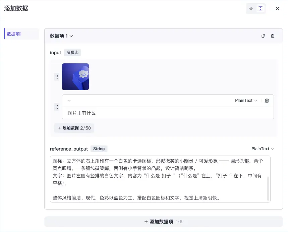Copy 数据项 1 with duplicate icon
This screenshot has height=232, width=288.
[263, 36]
